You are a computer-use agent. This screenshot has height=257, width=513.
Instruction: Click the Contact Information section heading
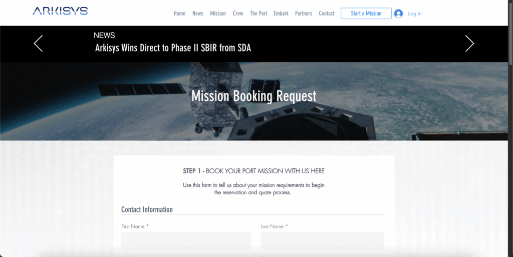[147, 209]
